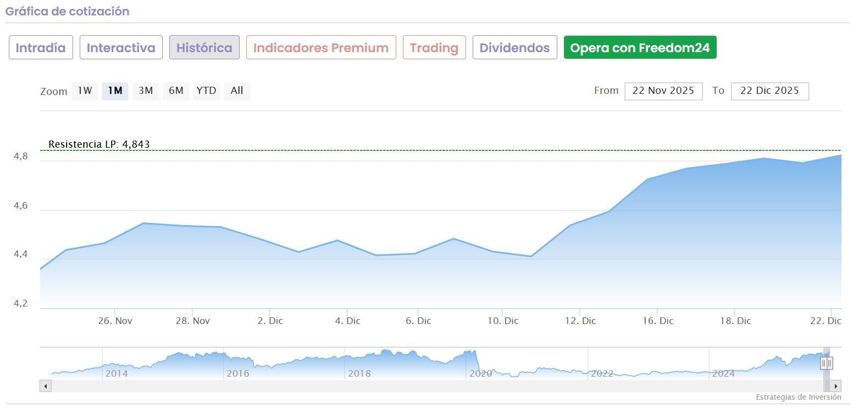Click the navigator range handle icon
The height and width of the screenshot is (419, 853).
click(x=827, y=363)
